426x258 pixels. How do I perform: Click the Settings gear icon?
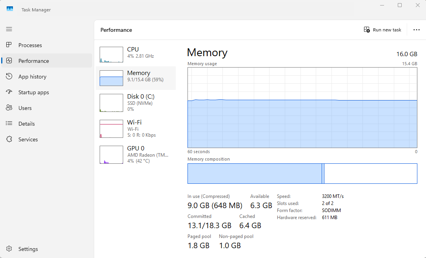[x=9, y=249]
